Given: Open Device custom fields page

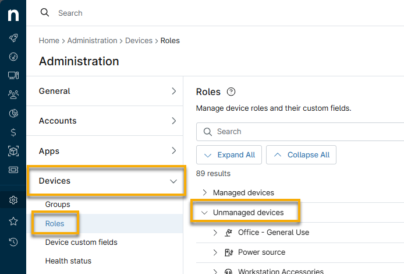Looking at the screenshot, I should click(81, 243).
